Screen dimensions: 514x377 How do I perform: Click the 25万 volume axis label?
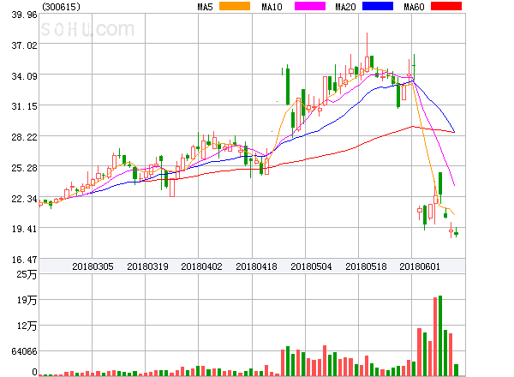click(x=27, y=274)
